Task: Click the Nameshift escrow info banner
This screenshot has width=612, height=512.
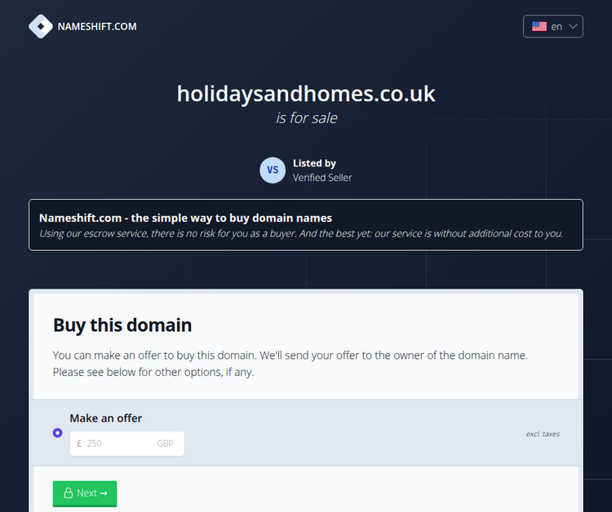Action: click(306, 225)
